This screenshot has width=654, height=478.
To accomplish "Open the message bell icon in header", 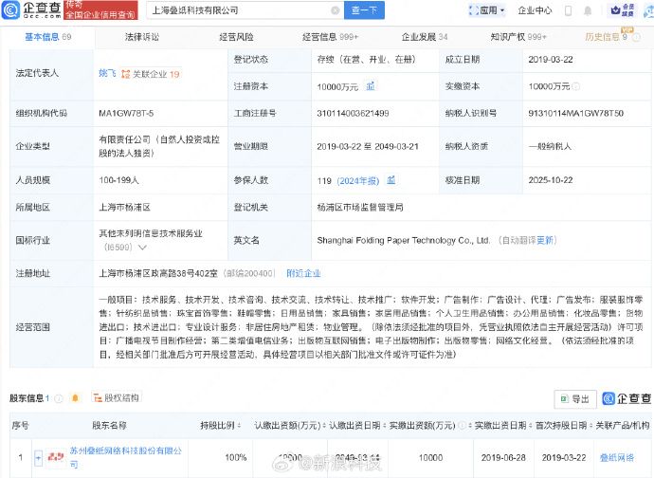I will point(598,10).
